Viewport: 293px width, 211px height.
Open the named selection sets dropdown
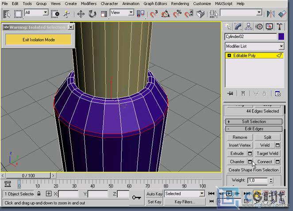[x=259, y=13]
